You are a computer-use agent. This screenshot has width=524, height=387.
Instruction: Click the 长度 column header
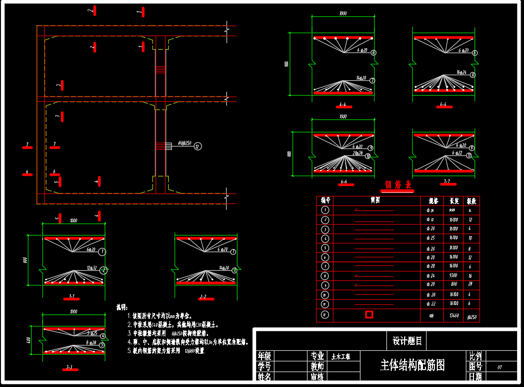[x=454, y=201]
